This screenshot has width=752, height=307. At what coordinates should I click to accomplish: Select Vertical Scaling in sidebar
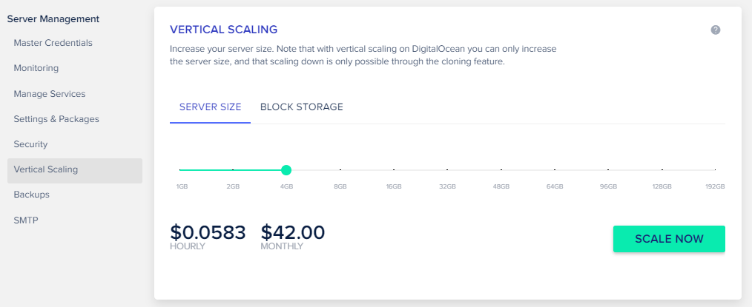[45, 169]
